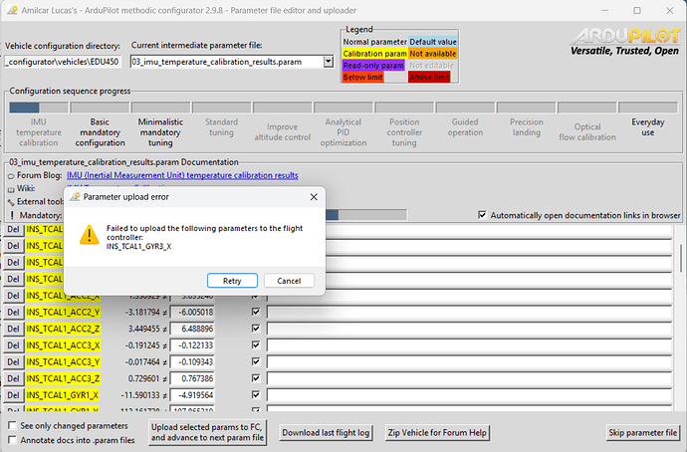The image size is (687, 452).
Task: Close the Parameter upload error dialog
Action: tap(313, 196)
